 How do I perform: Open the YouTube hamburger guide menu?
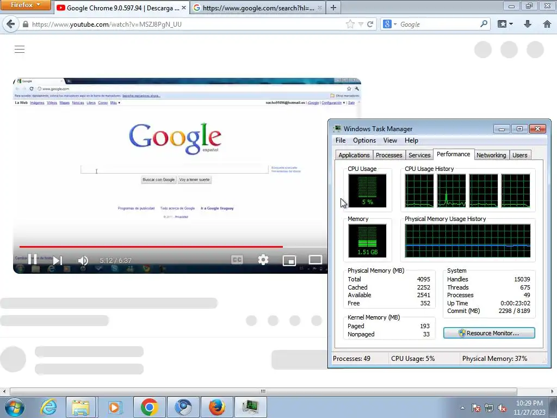20,49
